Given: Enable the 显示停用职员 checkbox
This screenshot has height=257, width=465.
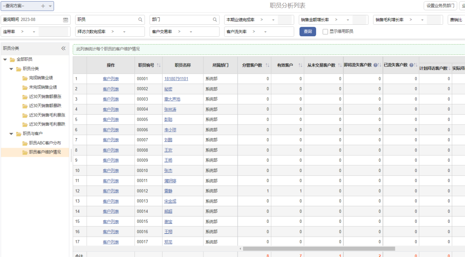Looking at the screenshot, I should click(326, 32).
